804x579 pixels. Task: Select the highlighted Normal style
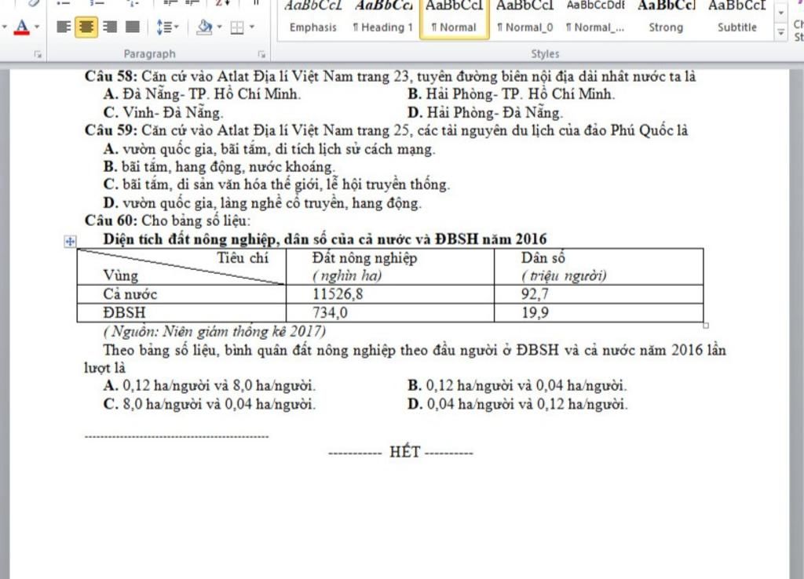tap(455, 19)
